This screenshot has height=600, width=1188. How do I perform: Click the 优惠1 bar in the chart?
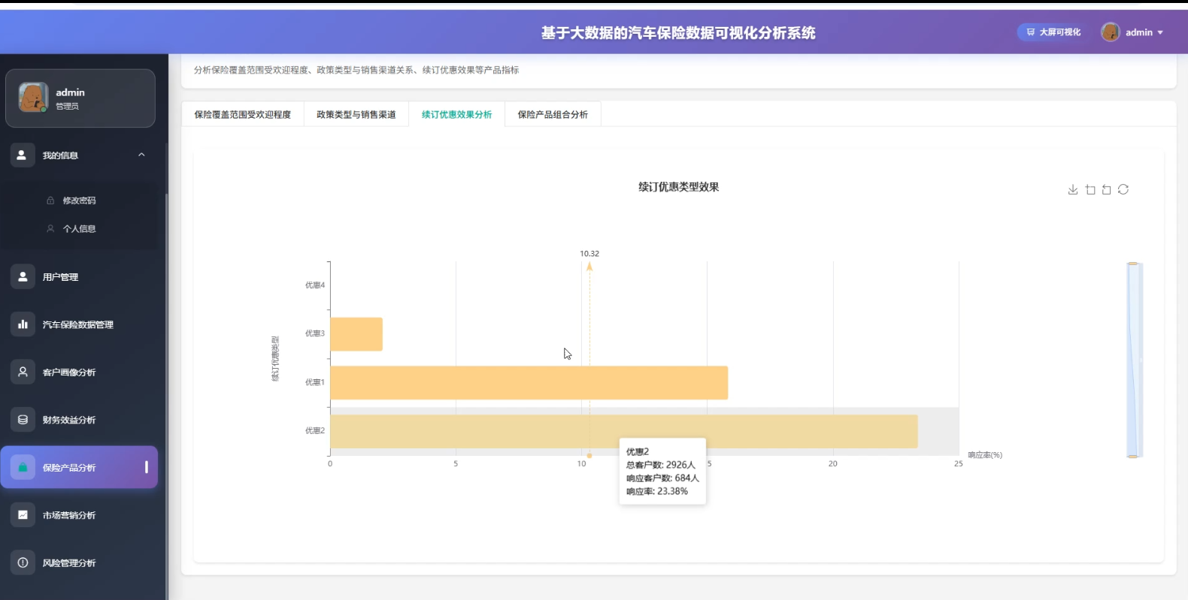[x=529, y=382]
